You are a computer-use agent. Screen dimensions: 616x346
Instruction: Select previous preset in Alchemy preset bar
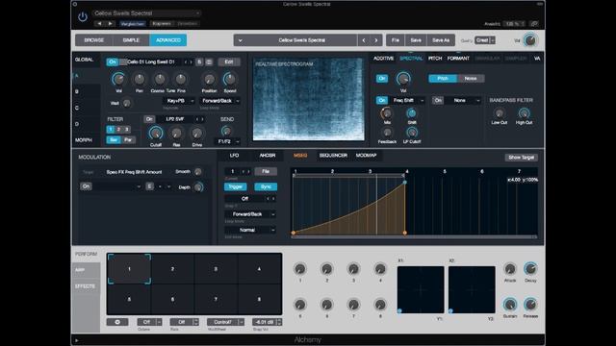[x=364, y=40]
